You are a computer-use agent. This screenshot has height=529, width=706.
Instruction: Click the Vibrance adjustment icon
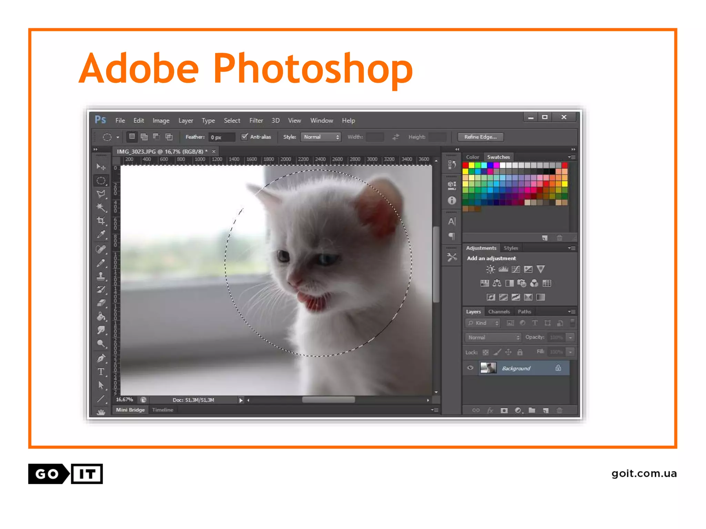(541, 269)
